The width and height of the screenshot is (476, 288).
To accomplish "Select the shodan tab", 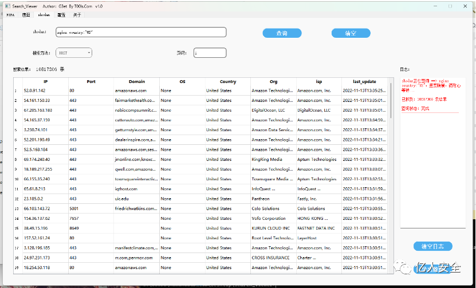I will pyautogui.click(x=44, y=14).
